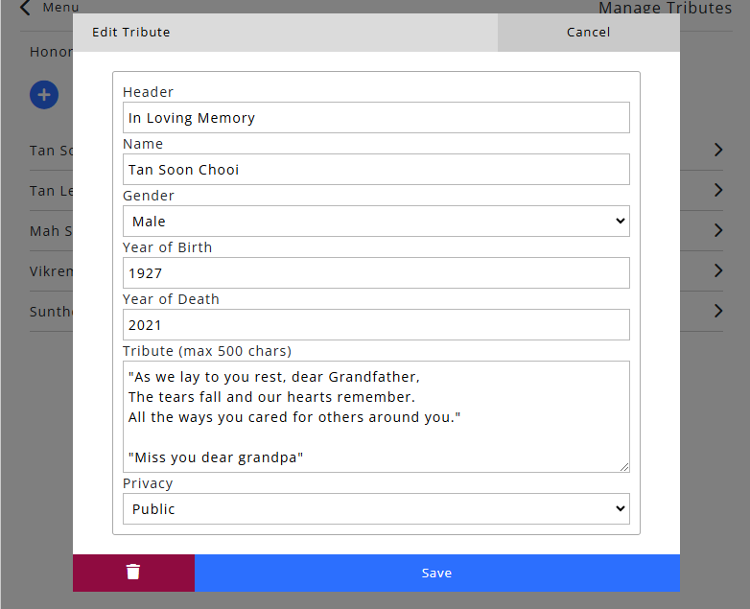Click the blue plus add tribute icon
Screen dimensions: 750x609
click(44, 94)
